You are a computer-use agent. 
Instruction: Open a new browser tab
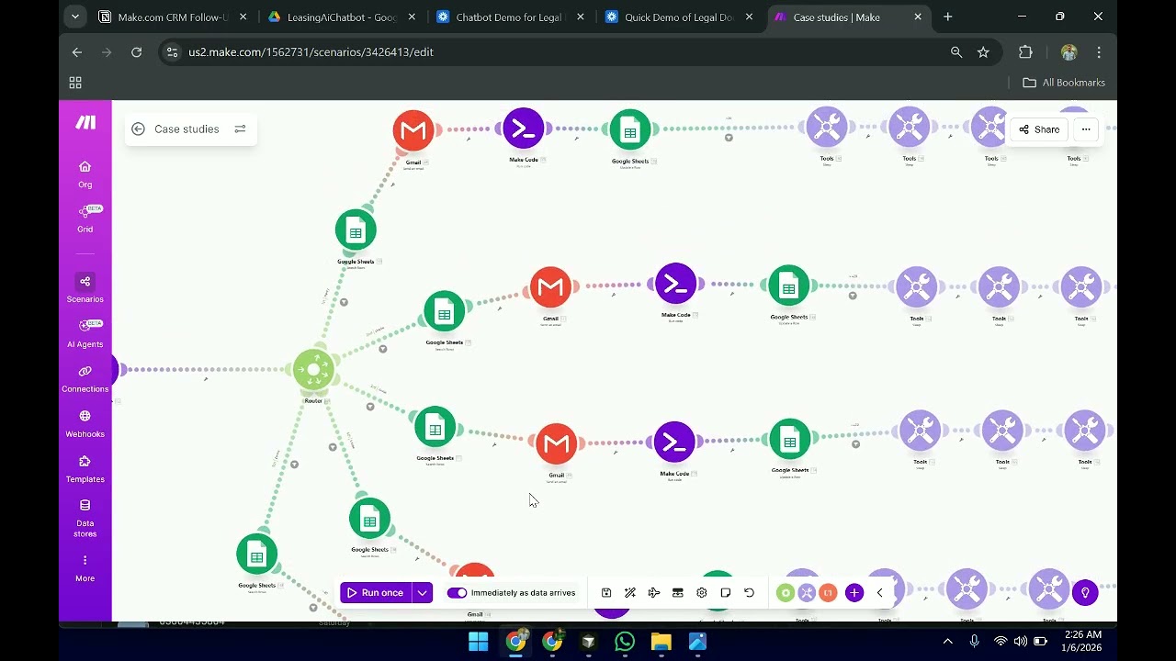coord(948,17)
